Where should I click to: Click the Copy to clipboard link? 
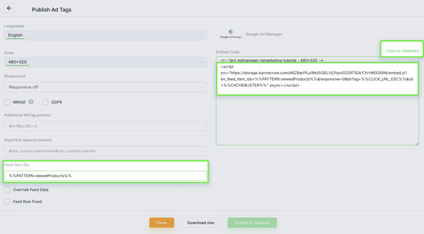(402, 51)
